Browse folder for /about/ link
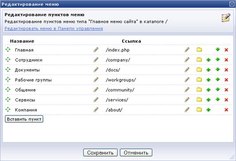The image size is (236, 161). click(199, 109)
